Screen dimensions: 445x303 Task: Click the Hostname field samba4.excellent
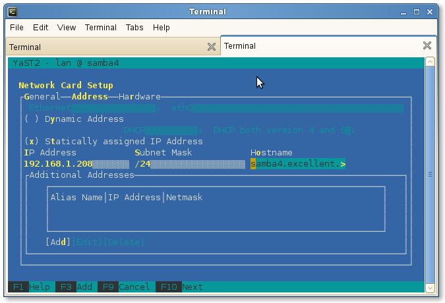pos(298,164)
